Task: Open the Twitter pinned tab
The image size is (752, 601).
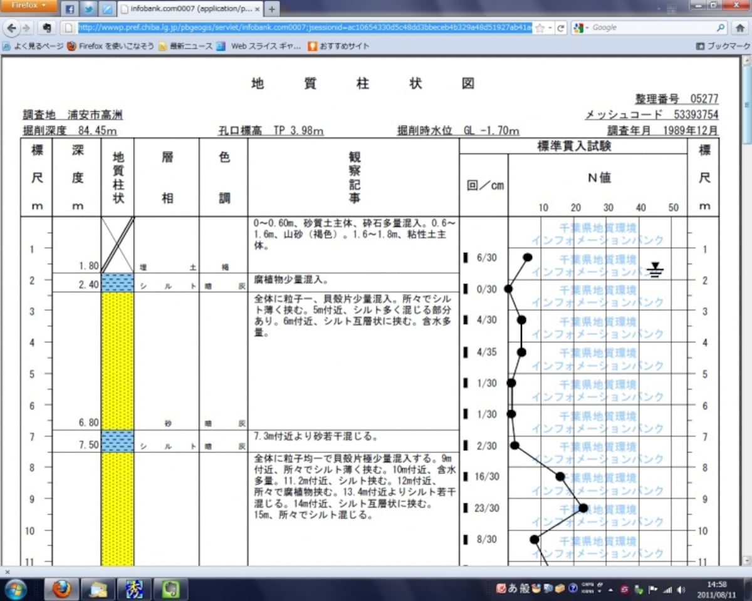Action: coord(88,9)
